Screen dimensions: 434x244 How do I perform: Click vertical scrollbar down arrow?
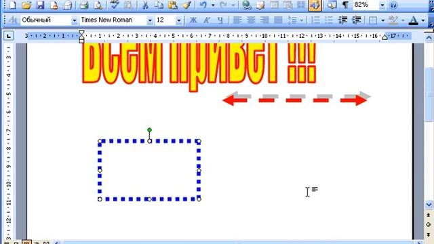[x=429, y=205]
